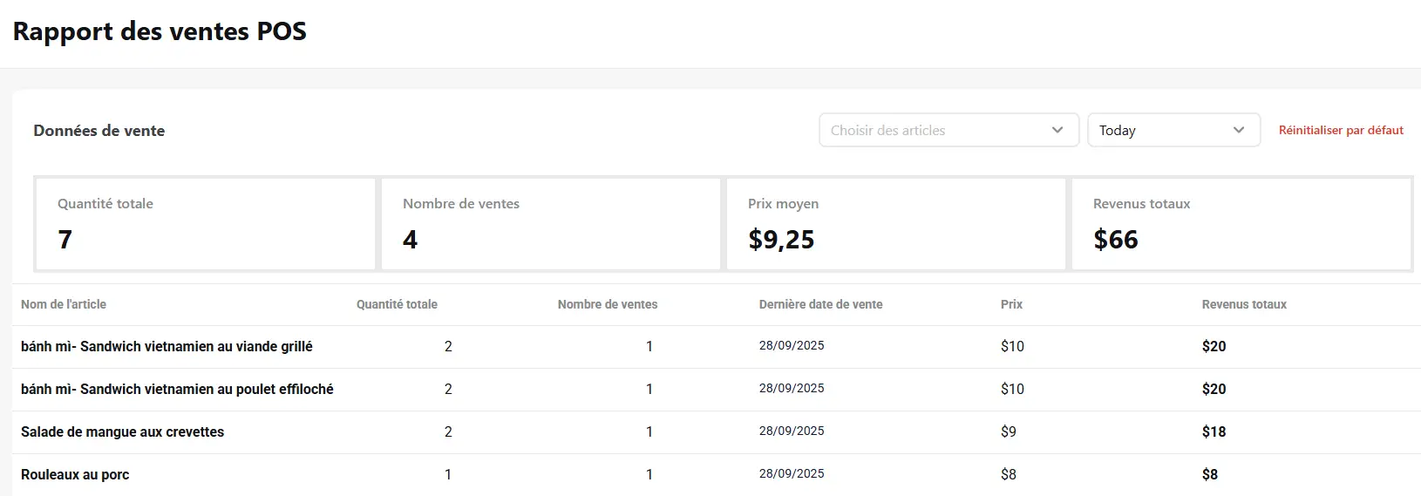Click chevron arrow in Today selector
Image resolution: width=1421 pixels, height=496 pixels.
pos(1239,130)
